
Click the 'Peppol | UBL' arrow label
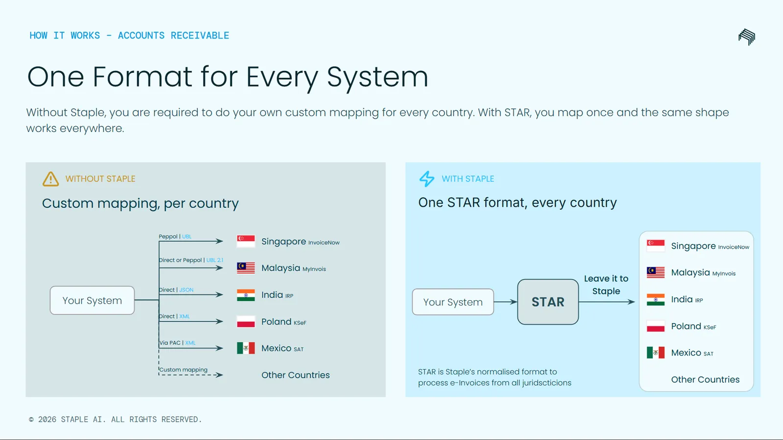pyautogui.click(x=175, y=236)
